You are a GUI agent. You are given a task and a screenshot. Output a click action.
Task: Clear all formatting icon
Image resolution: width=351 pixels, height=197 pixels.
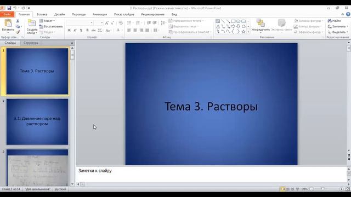(121, 23)
